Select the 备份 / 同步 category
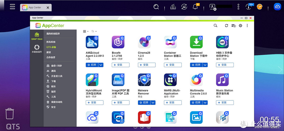Screen dimensions: 284x131 (x=56, y=66)
